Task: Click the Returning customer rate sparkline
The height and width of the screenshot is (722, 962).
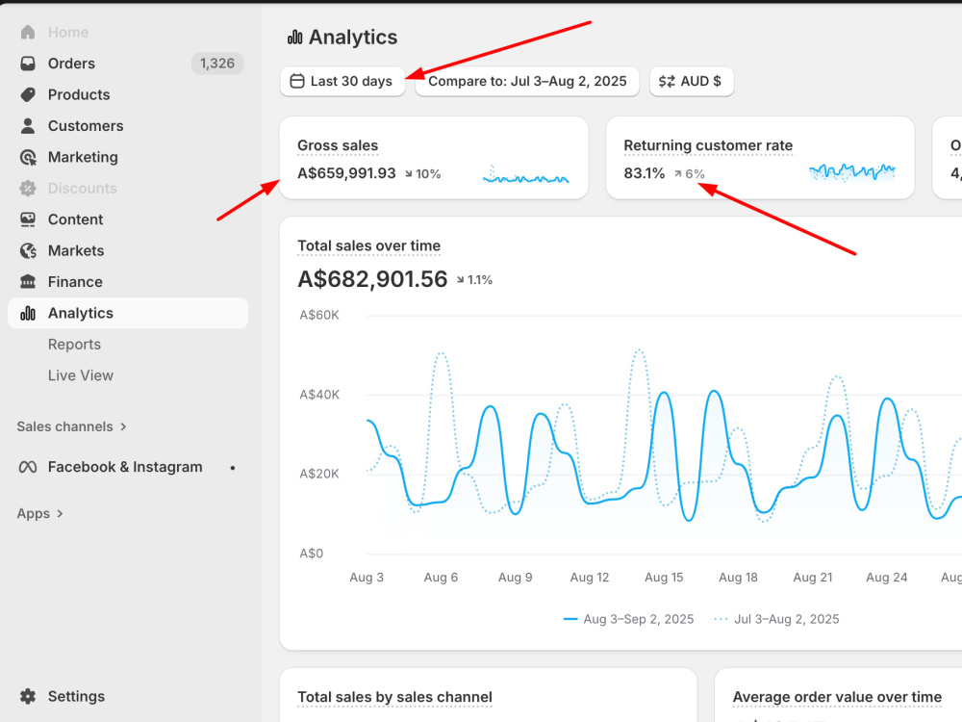Action: click(x=852, y=172)
